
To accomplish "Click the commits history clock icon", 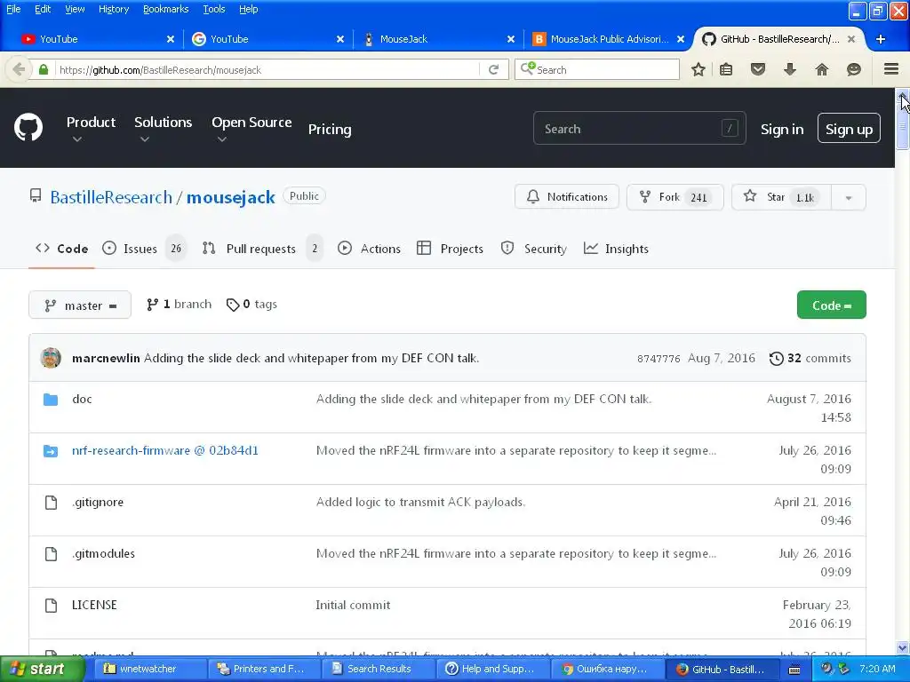I will [776, 359].
